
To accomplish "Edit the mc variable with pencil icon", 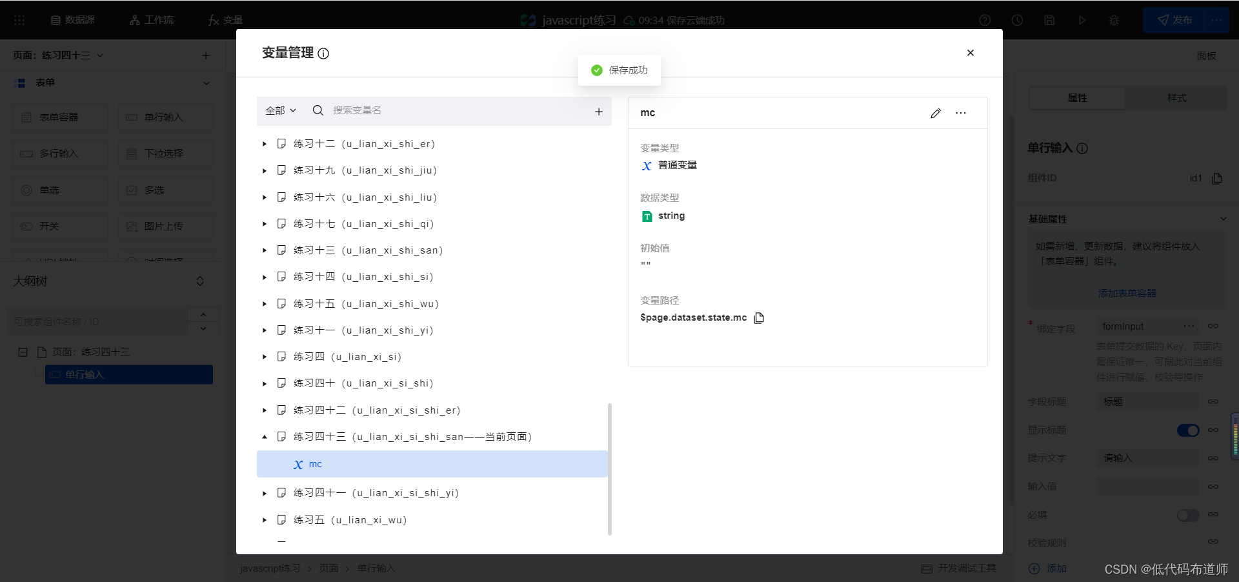I will click(936, 113).
